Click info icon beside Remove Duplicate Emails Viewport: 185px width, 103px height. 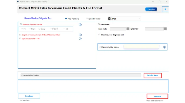[80, 25]
